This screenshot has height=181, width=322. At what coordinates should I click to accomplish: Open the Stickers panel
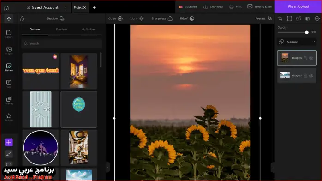(9, 67)
